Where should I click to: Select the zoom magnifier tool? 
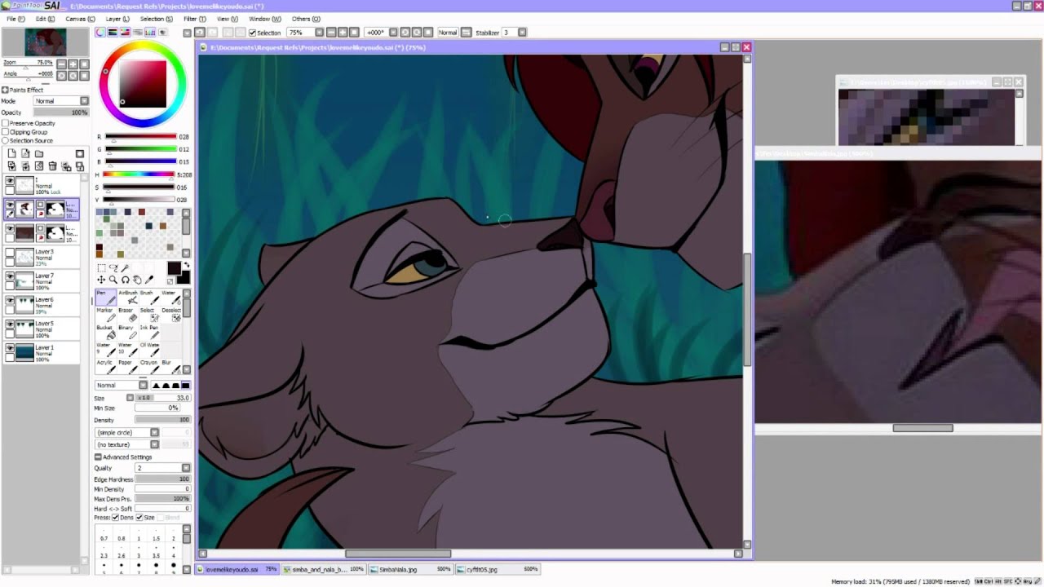pyautogui.click(x=113, y=280)
